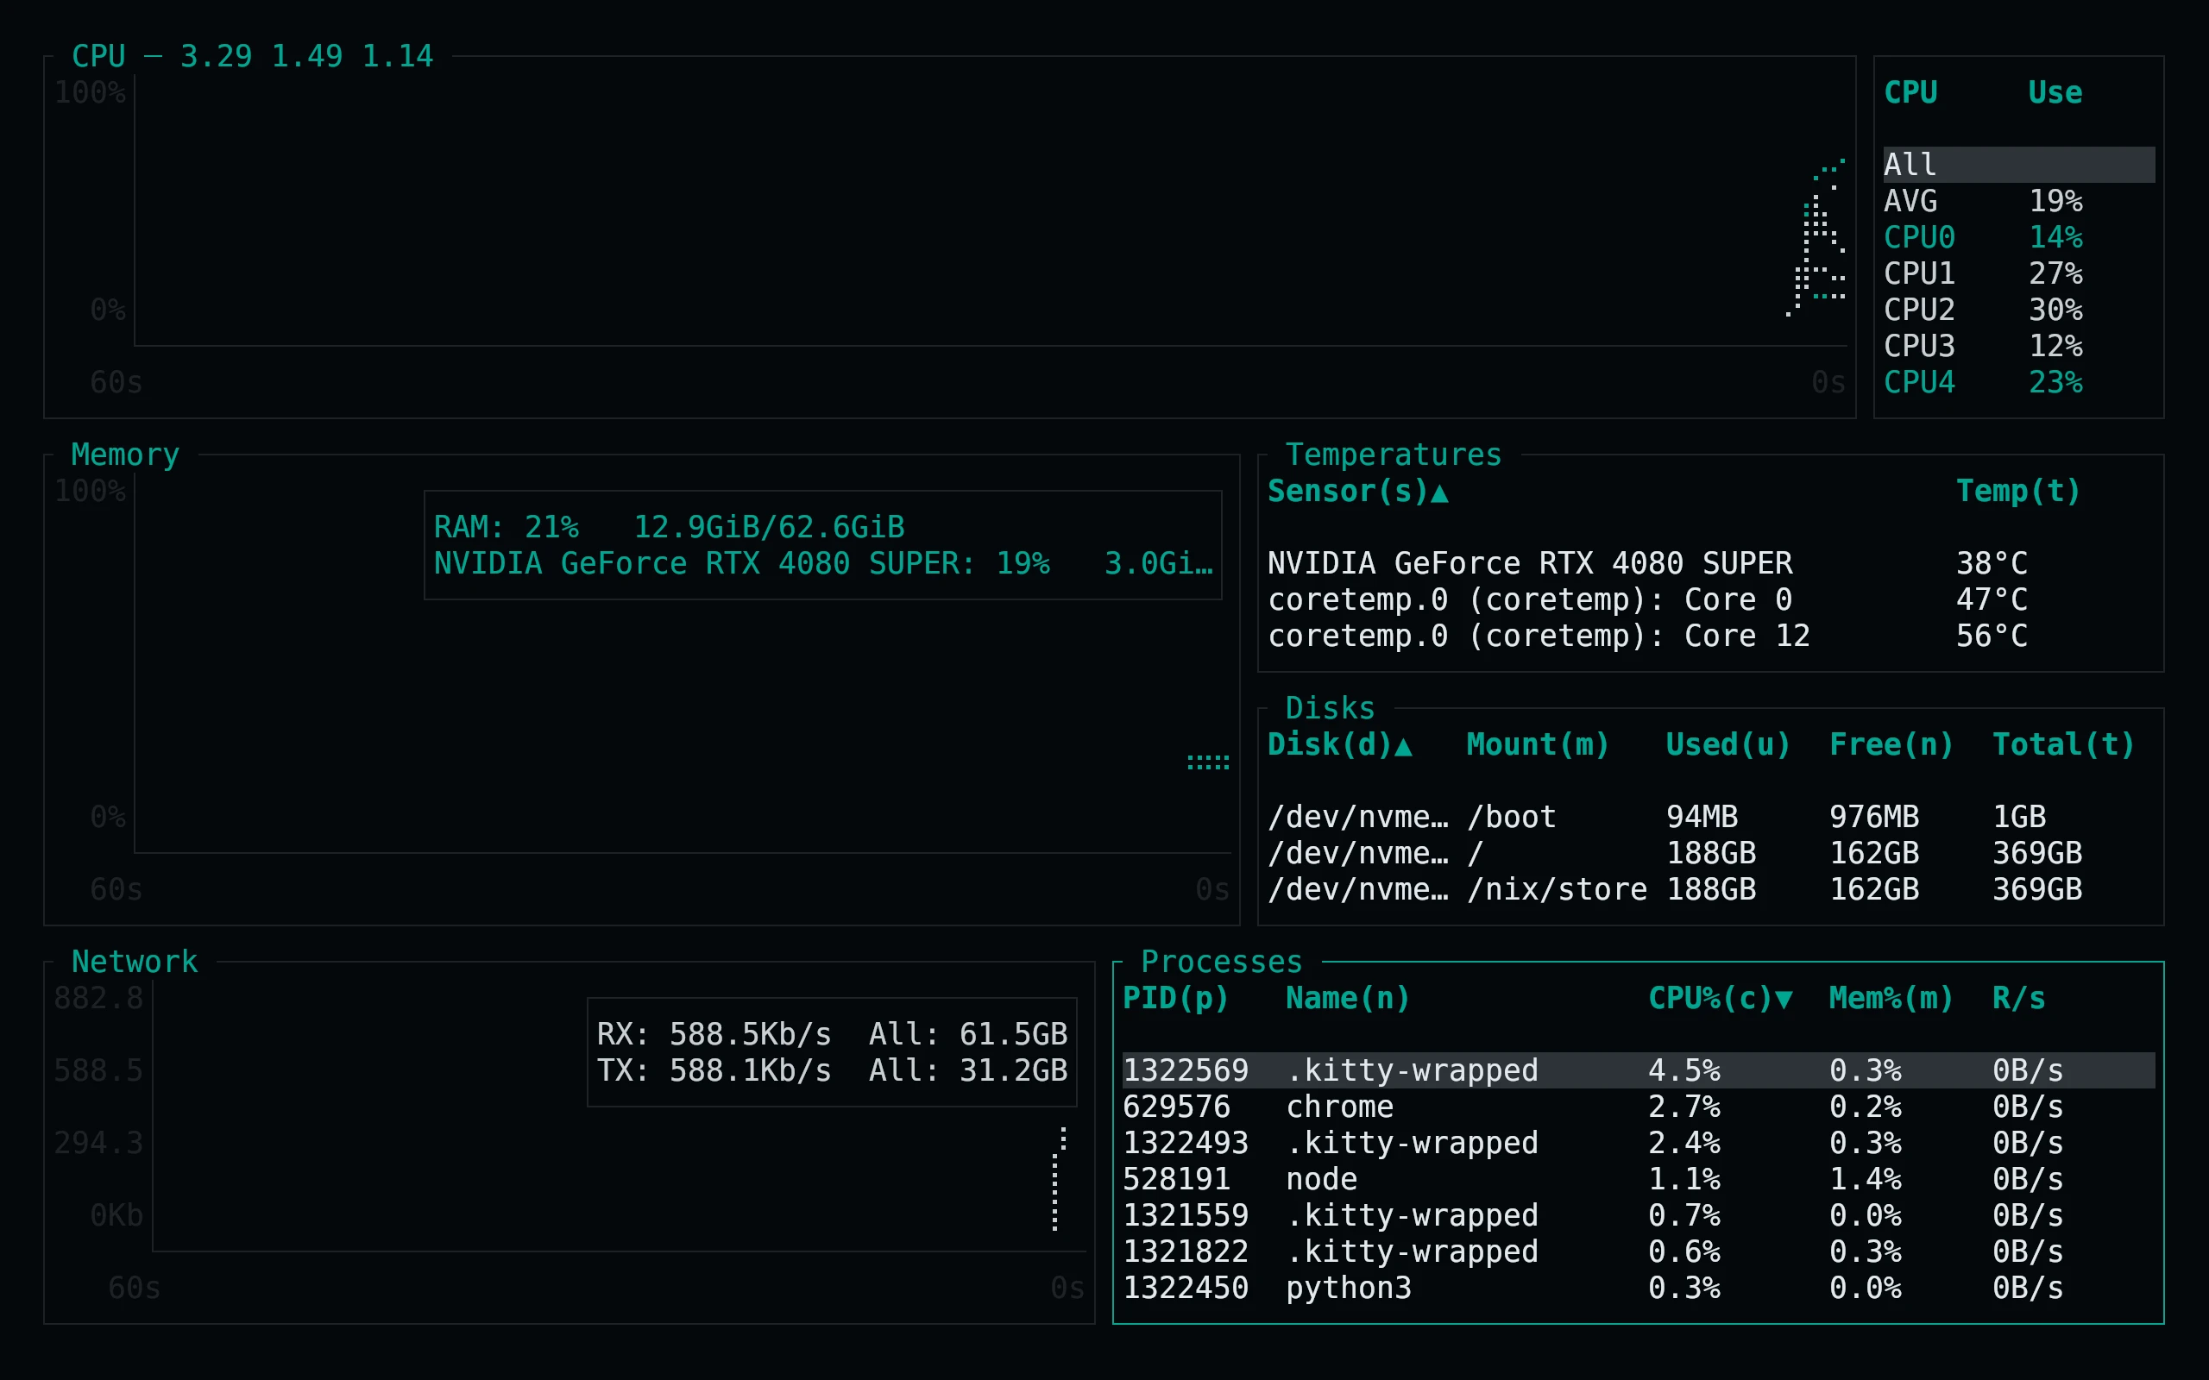Sort temperatures by Temp(t) column
This screenshot has height=1380, width=2209.
coord(2018,491)
